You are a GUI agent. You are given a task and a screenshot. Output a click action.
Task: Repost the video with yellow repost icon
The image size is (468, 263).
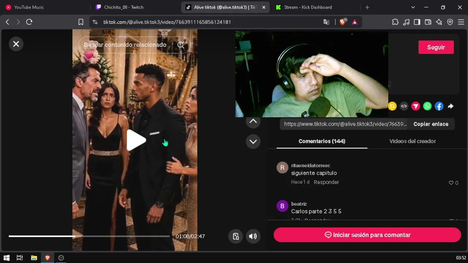pos(392,106)
